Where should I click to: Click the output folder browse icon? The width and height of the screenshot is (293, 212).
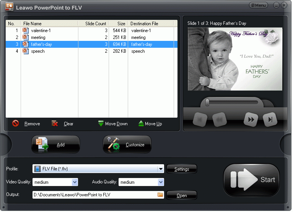tap(160, 195)
